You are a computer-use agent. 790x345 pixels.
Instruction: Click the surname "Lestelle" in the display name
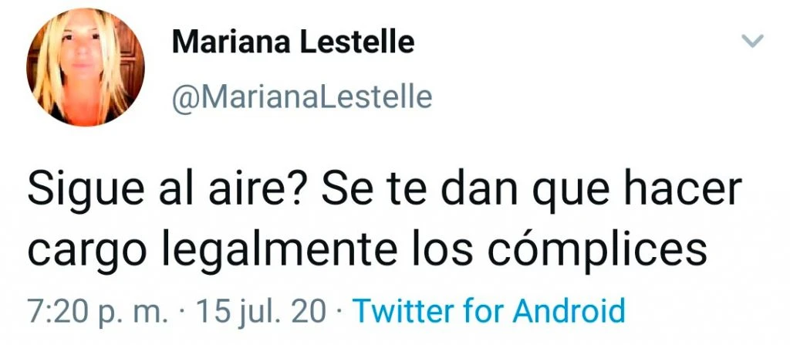[x=358, y=43]
